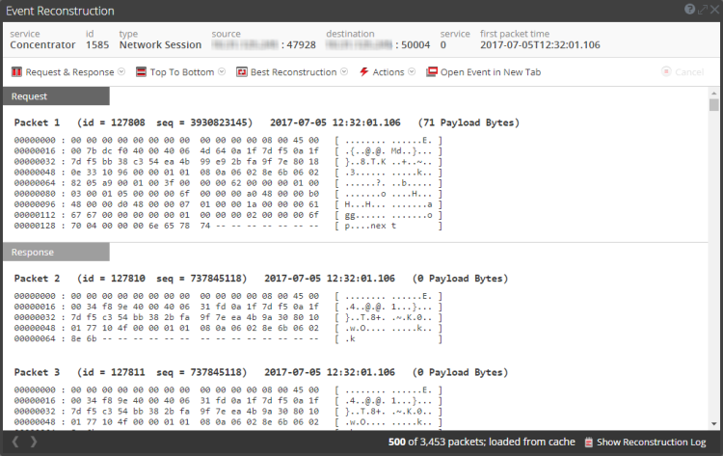Screen dimensions: 723x456
Task: Click the reconstruction log document icon
Action: coord(588,443)
